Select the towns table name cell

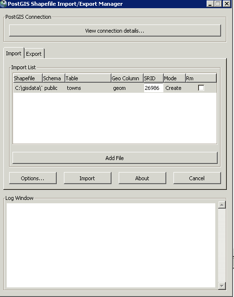click(88, 88)
